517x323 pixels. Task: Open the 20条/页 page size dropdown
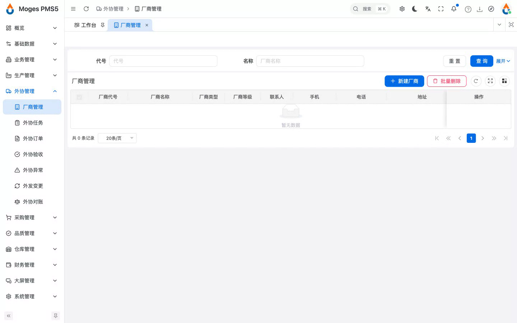[x=117, y=138]
